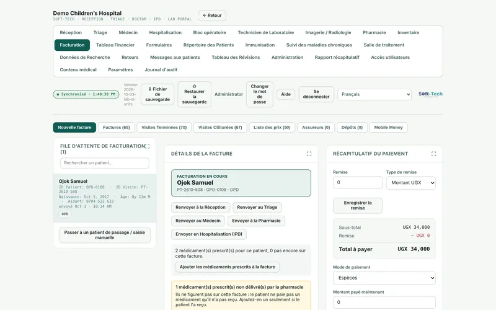496x310 pixels.
Task: Open the Factures (65) sub-tab
Action: [x=117, y=128]
